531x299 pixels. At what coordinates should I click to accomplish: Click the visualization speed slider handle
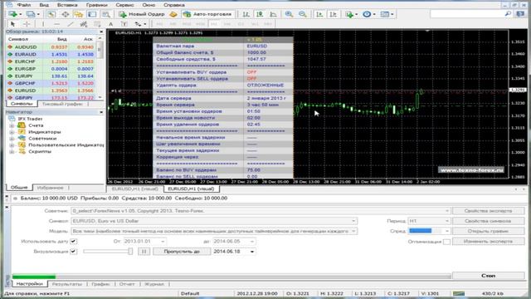(x=130, y=251)
